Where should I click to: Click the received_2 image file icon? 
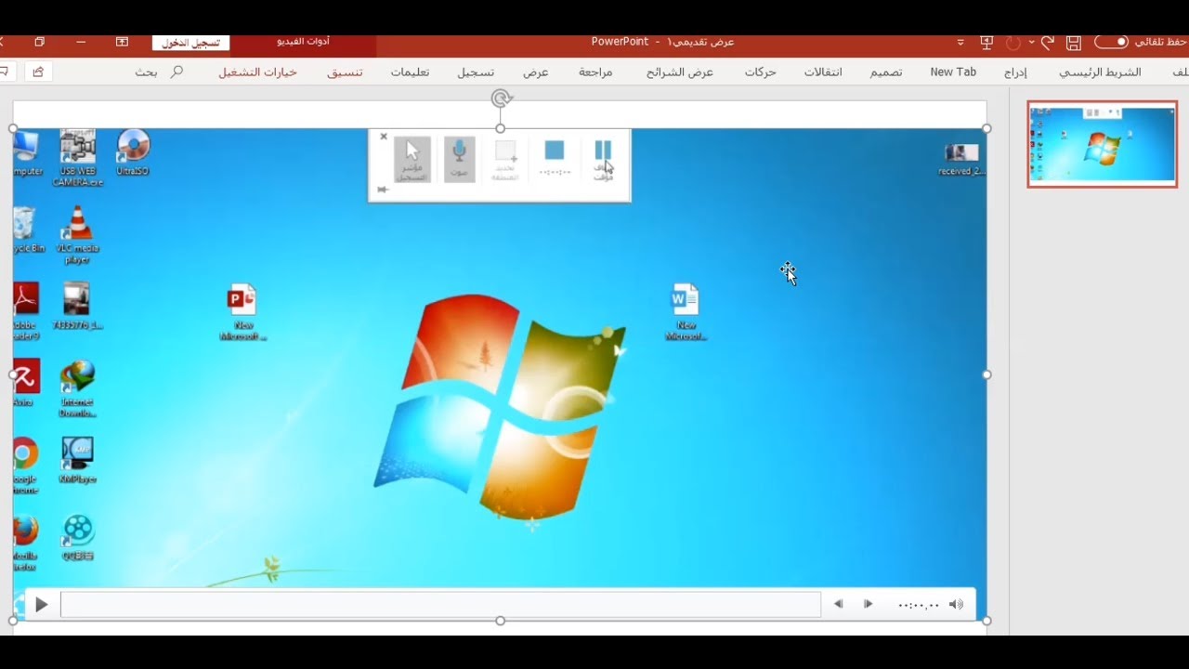point(961,160)
